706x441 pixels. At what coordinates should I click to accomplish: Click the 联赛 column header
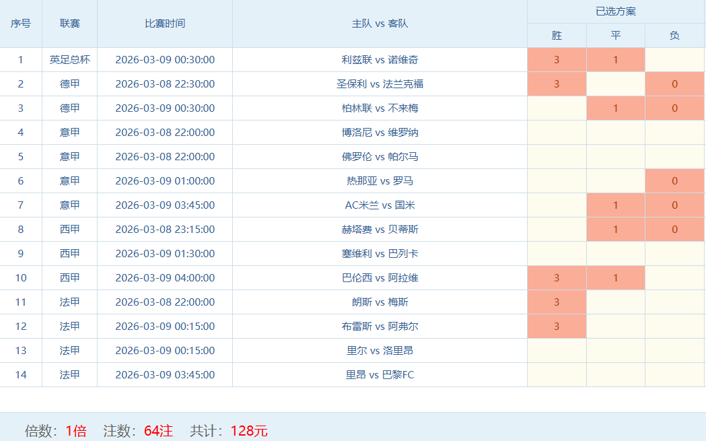[x=69, y=24]
